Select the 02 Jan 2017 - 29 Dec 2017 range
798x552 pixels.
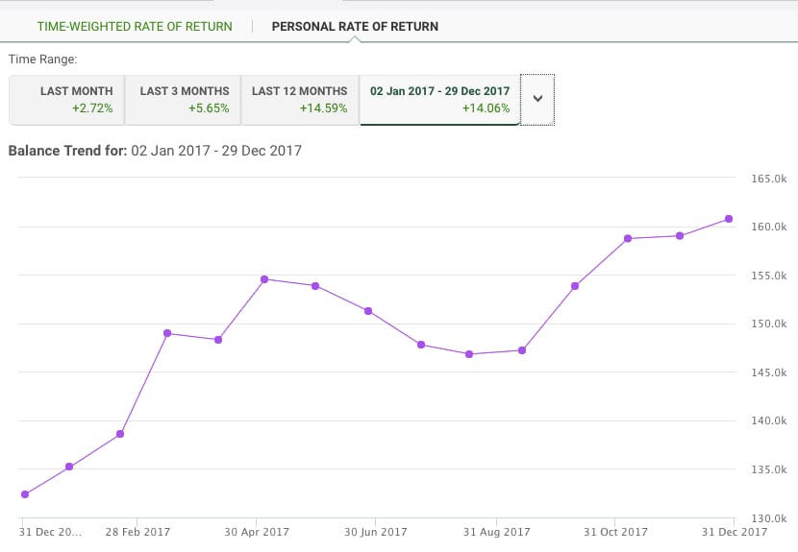coord(439,100)
